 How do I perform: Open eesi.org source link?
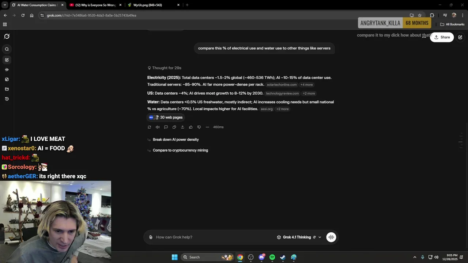click(x=267, y=109)
